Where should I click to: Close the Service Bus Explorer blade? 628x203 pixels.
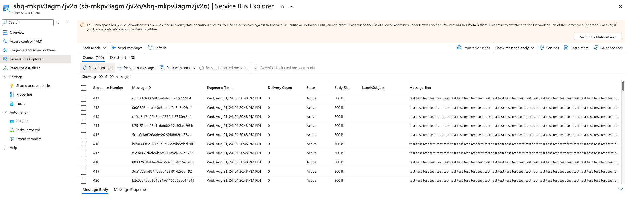(x=620, y=7)
